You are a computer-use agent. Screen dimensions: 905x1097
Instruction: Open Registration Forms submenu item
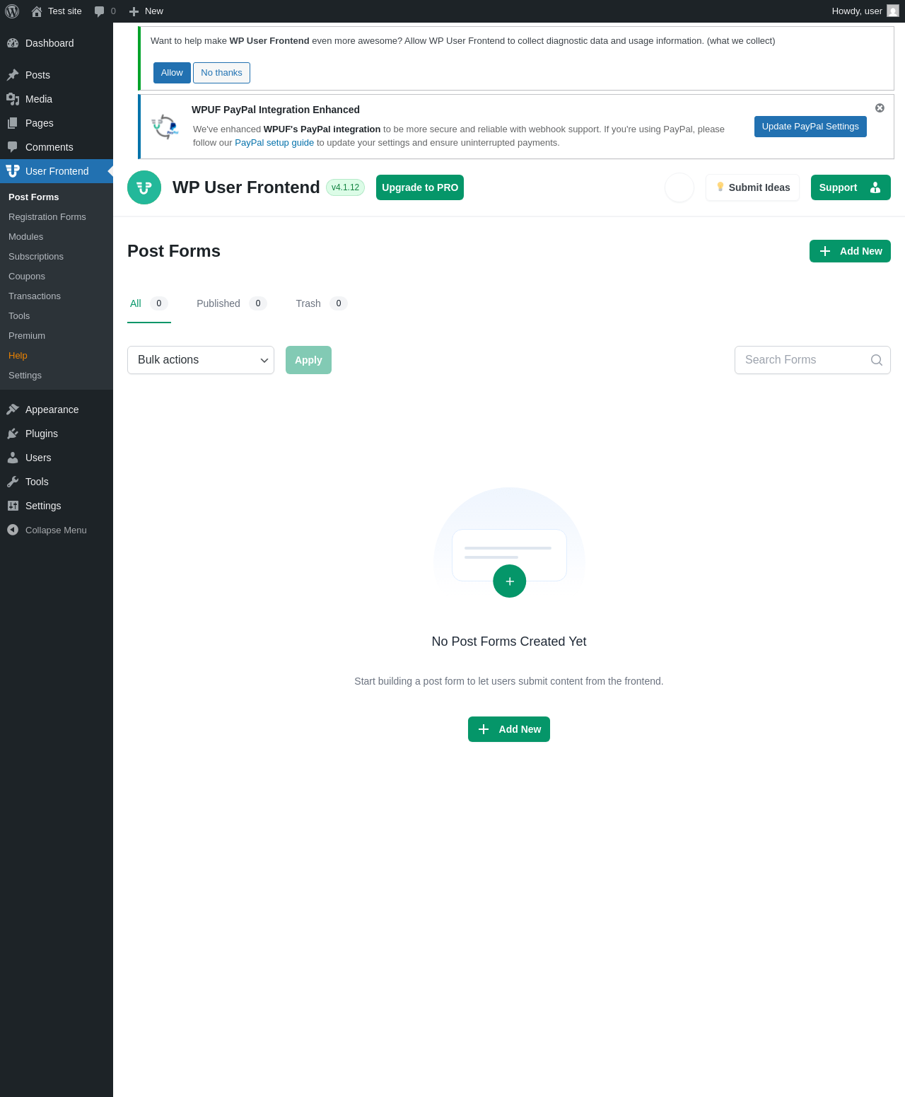pyautogui.click(x=47, y=217)
